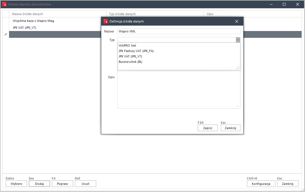This screenshot has width=305, height=192.
Task: Choose JPK Faktury VAT (JPK_FA) option
Action: tap(136, 51)
